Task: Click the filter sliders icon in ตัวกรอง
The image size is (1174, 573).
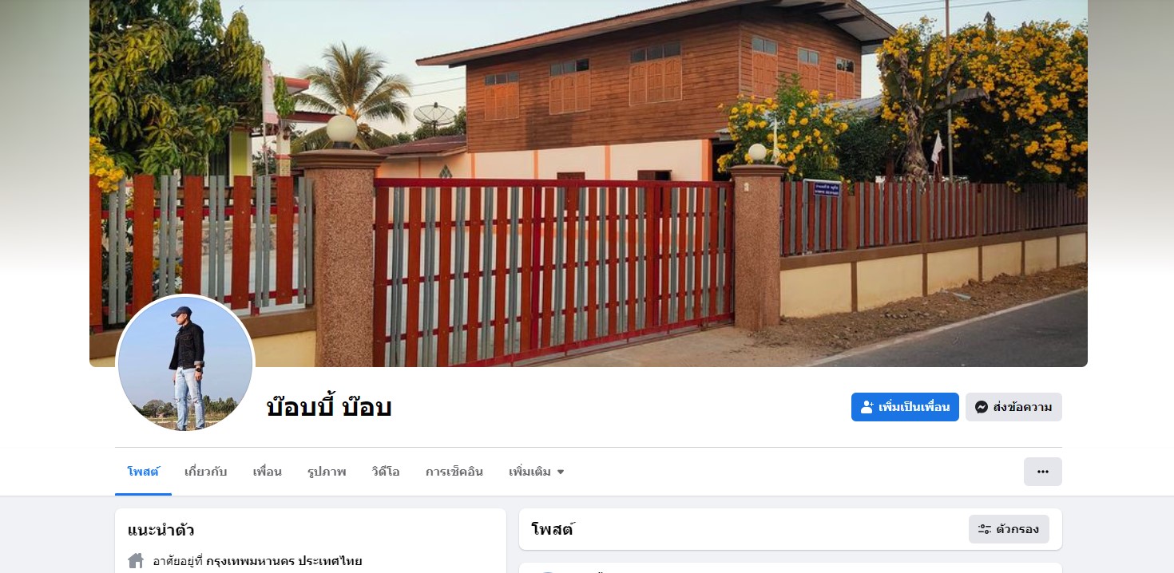Action: click(x=986, y=529)
